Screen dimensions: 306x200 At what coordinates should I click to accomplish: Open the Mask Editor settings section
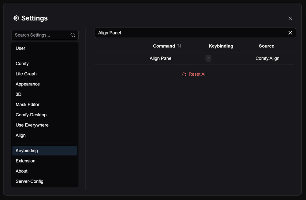[x=27, y=104]
